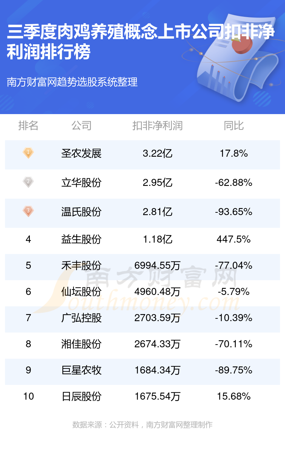The height and width of the screenshot is (453, 285).
Task: Open the 圣农发展 company name
Action: tap(81, 154)
